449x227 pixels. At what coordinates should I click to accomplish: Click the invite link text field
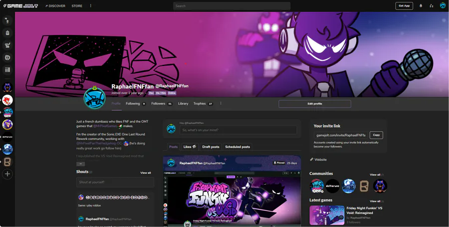[341, 135]
